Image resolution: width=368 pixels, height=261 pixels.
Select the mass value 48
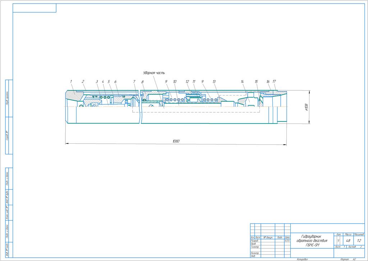348,240
